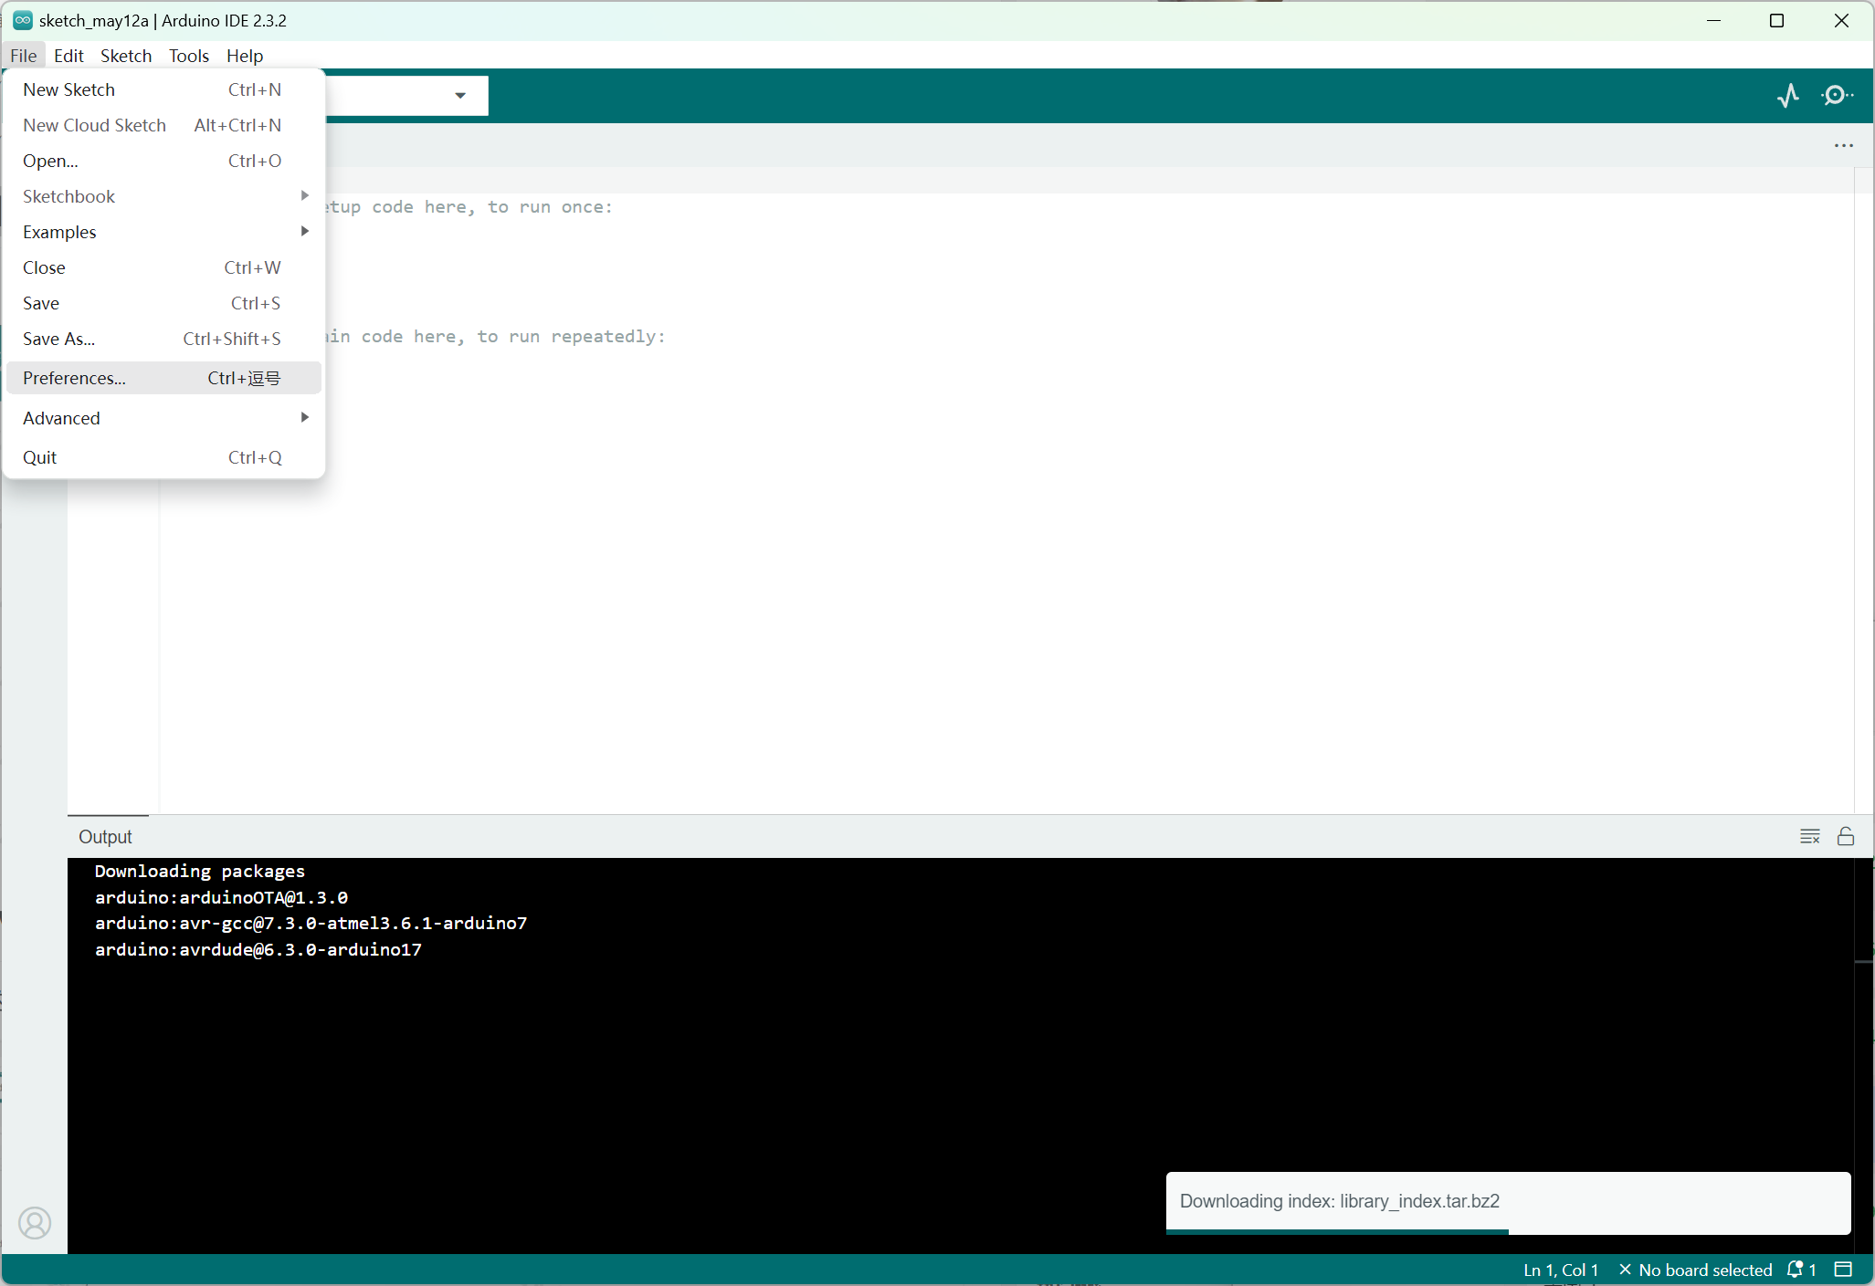1875x1286 pixels.
Task: Open Preferences... from the File menu
Action: coord(164,378)
